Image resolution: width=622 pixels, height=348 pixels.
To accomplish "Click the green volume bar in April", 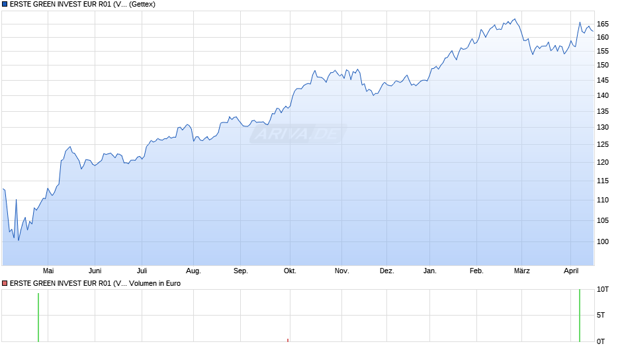I will (580, 316).
